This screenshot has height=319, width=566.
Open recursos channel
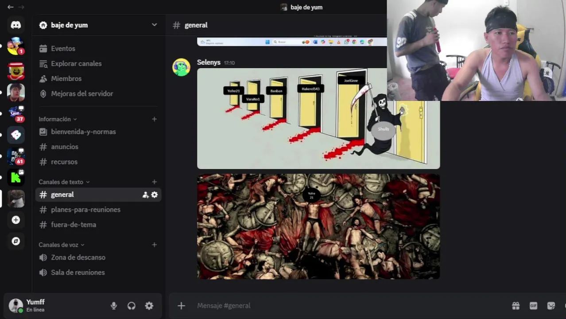pos(98,162)
